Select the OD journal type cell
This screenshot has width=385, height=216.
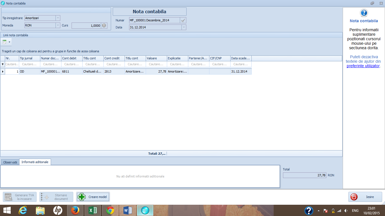tap(30, 72)
